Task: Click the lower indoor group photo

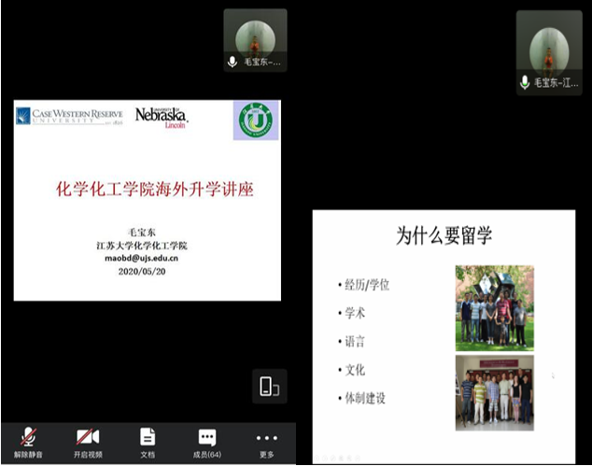Action: (494, 392)
